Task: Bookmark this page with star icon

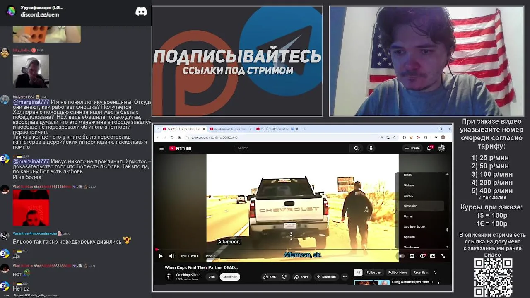Action: [395, 137]
